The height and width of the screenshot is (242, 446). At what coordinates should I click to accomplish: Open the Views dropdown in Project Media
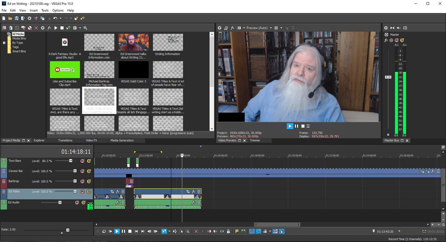pos(80,28)
